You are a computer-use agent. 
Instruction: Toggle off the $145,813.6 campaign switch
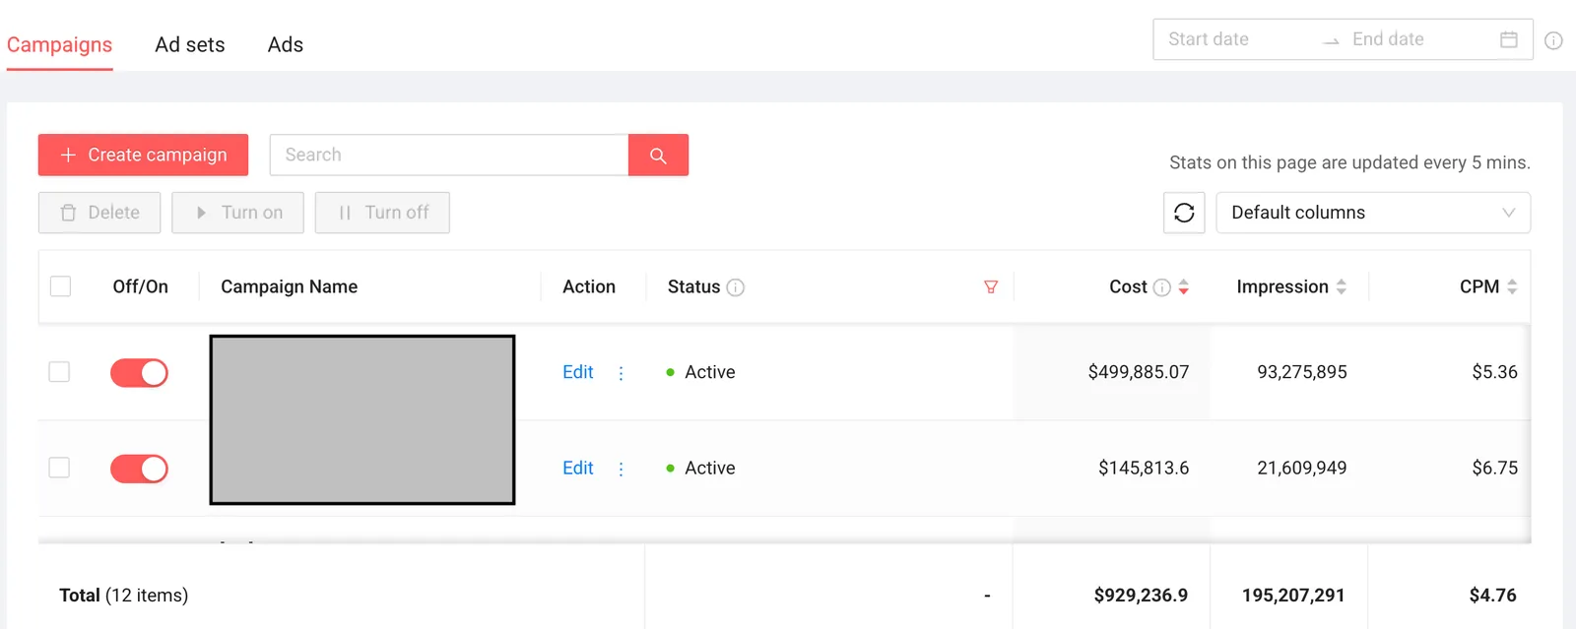click(139, 469)
